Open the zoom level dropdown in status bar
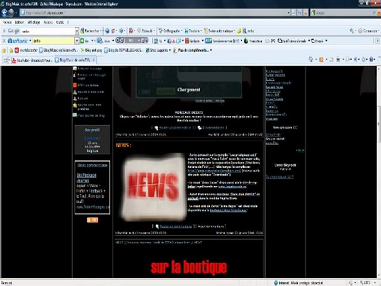Screen dimensions: 381x286 [375, 283]
